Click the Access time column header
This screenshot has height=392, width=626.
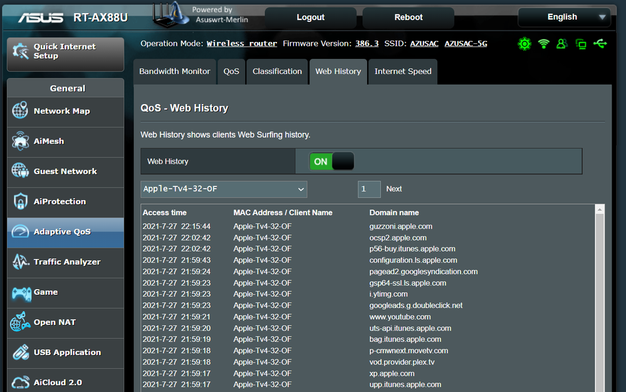point(164,213)
